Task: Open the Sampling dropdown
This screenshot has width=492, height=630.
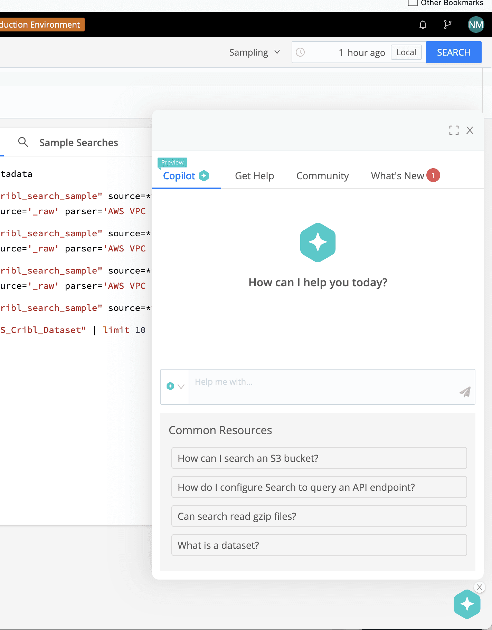Action: point(255,52)
